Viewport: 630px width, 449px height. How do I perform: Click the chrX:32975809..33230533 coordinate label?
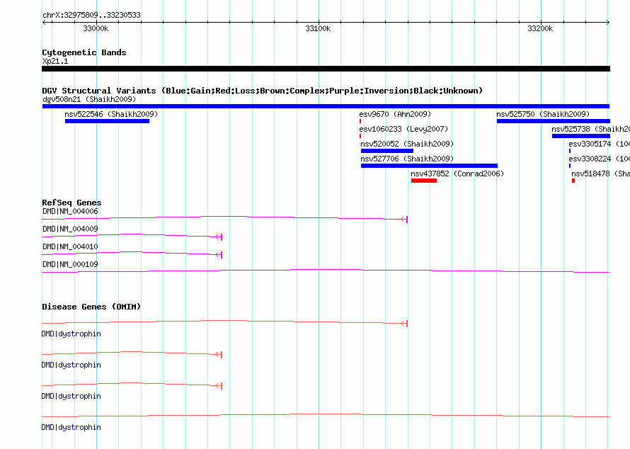(91, 15)
